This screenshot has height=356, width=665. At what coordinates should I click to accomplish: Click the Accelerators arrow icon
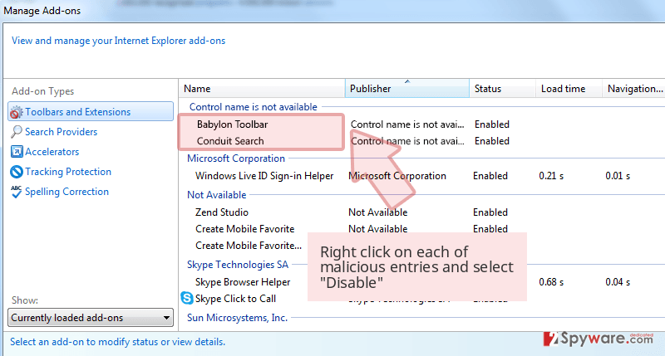click(x=17, y=152)
